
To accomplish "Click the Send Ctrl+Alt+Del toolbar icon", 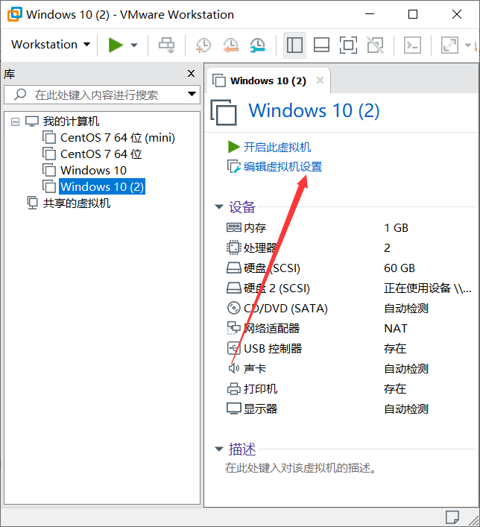I will click(166, 45).
